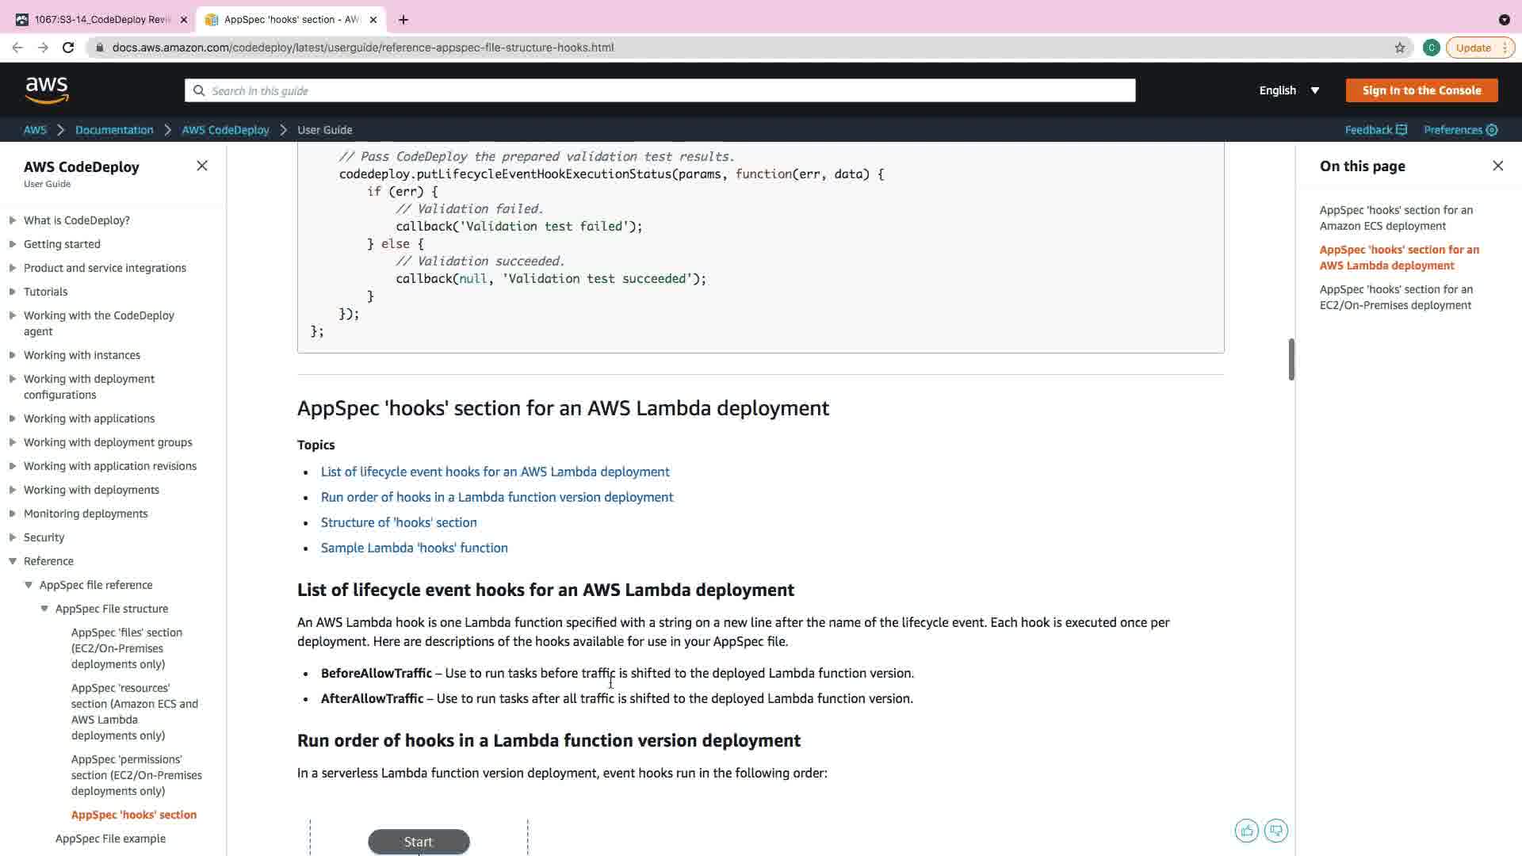
Task: Click the Feedback link icon
Action: point(1401,130)
